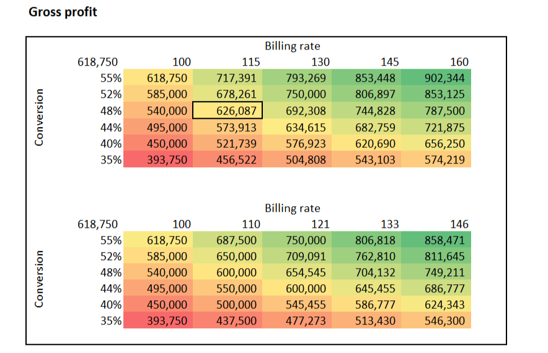
Task: Click billing rate header 115
Action: (x=251, y=62)
